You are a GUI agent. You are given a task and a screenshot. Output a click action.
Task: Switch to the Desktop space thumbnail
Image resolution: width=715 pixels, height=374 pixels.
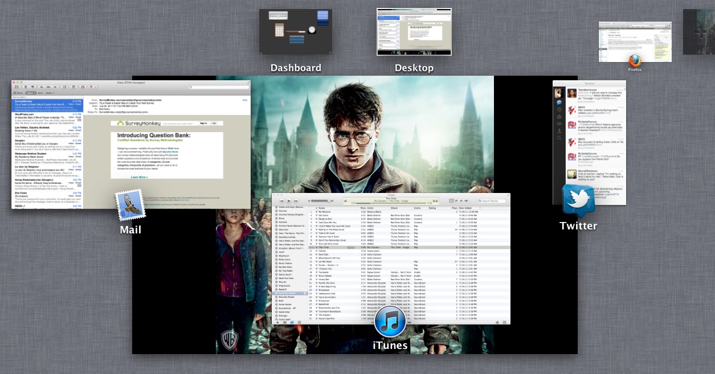(414, 32)
